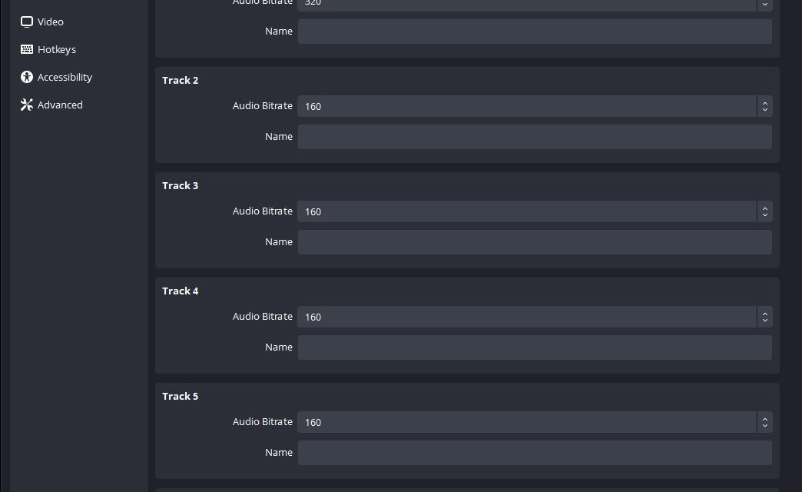Open the Video settings tab
Viewport: 802px width, 492px height.
pyautogui.click(x=51, y=22)
